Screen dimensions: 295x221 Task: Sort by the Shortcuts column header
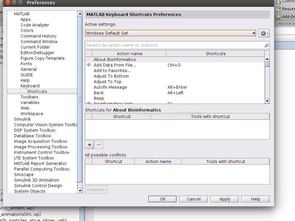(215, 53)
